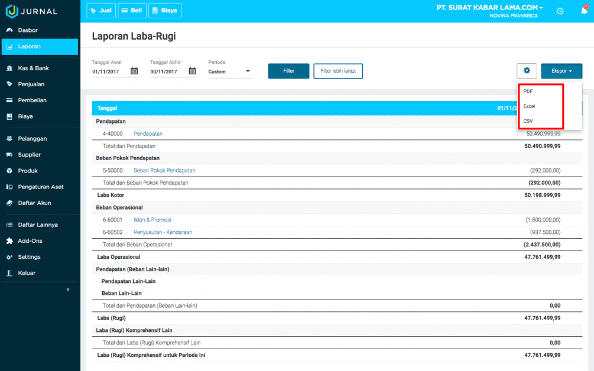Go to Kas & Bank menu
Screen dimensions: 594x371
pyautogui.click(x=33, y=68)
